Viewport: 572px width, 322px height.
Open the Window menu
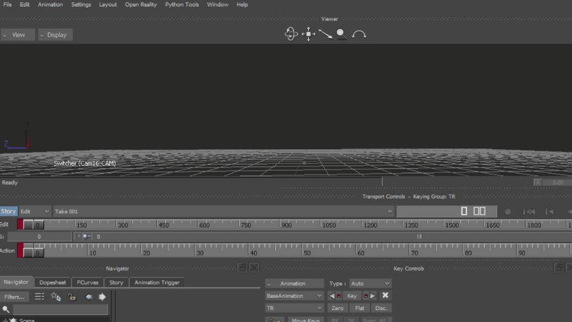click(x=217, y=4)
